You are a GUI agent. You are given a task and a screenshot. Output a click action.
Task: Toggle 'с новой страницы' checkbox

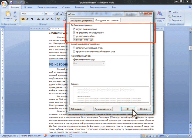tap(74, 40)
